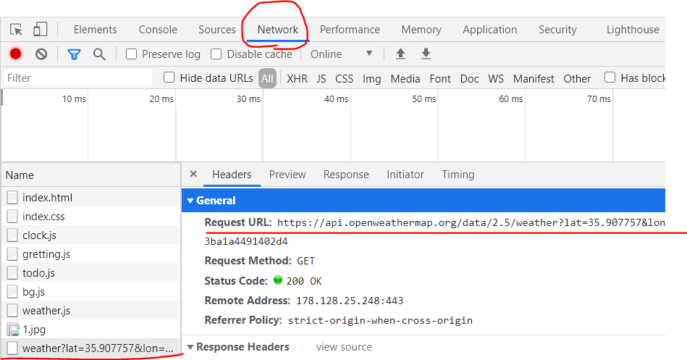The width and height of the screenshot is (687, 360).
Task: Collapse the Response Headers section
Action: click(190, 347)
